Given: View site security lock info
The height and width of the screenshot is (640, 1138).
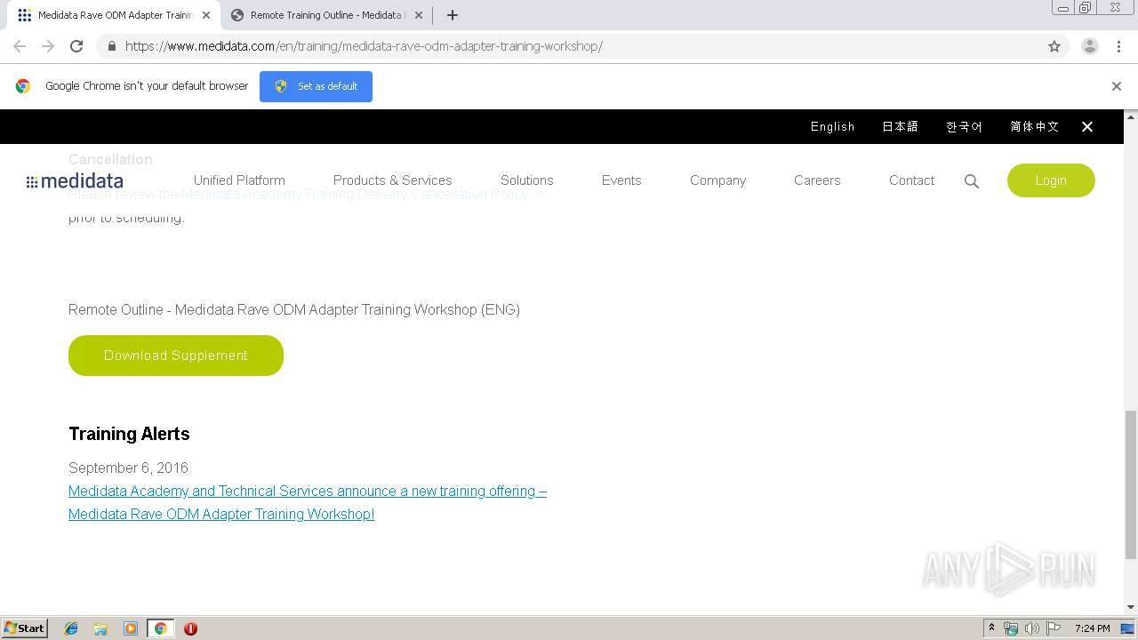Looking at the screenshot, I should [x=111, y=46].
